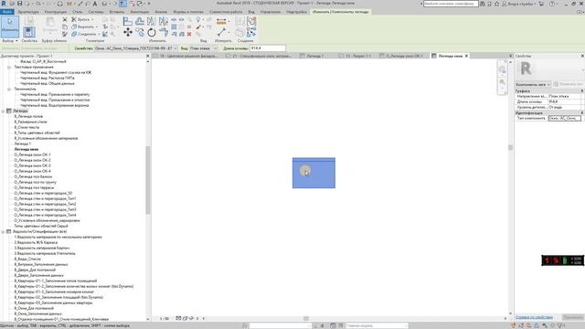The width and height of the screenshot is (585, 329).
Task: Open the Аннотации ribbon tab
Action: pos(140,12)
